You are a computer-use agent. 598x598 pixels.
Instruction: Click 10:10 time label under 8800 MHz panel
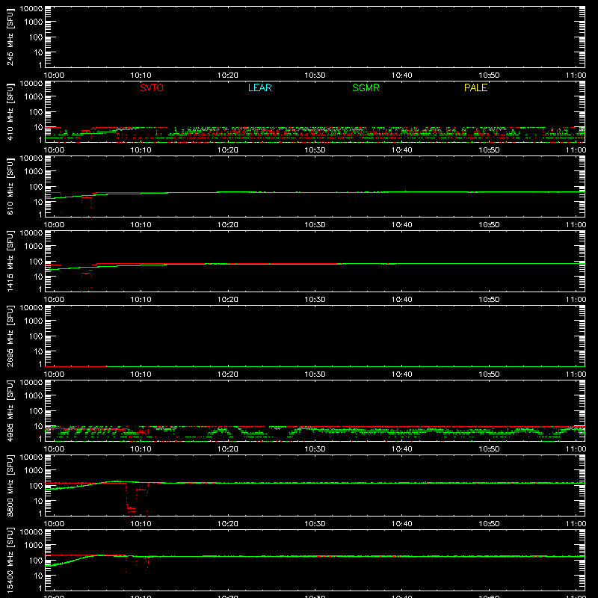coord(141,524)
